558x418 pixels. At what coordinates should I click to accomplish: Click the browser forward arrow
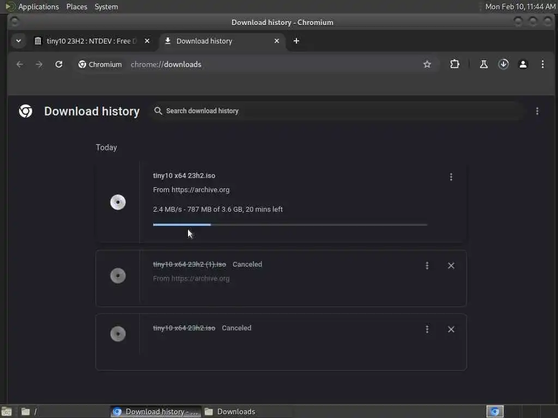(39, 64)
